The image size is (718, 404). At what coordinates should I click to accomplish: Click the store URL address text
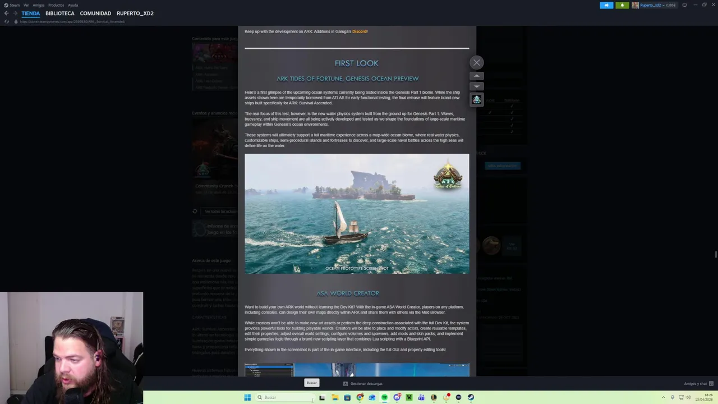72,21
